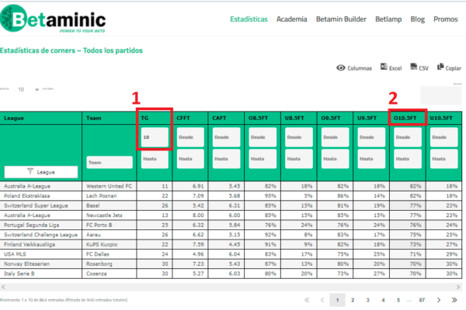Focus the TG Desde field containing 10
Screen dimensions: 466x310
point(155,137)
